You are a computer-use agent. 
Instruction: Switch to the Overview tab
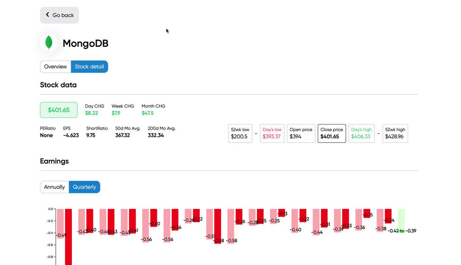[55, 66]
